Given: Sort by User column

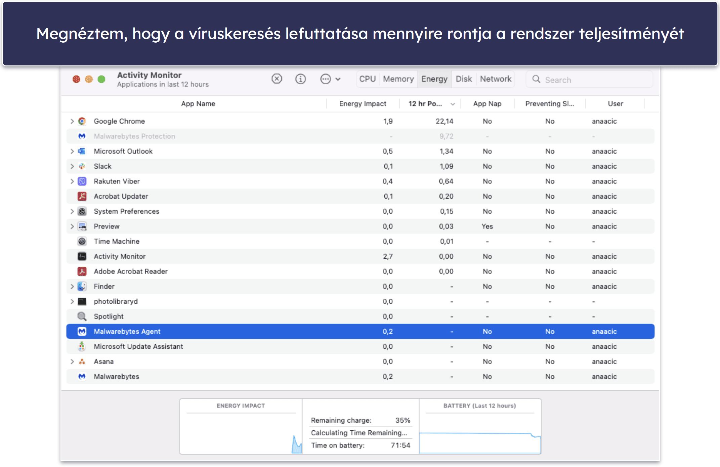Looking at the screenshot, I should pos(615,104).
